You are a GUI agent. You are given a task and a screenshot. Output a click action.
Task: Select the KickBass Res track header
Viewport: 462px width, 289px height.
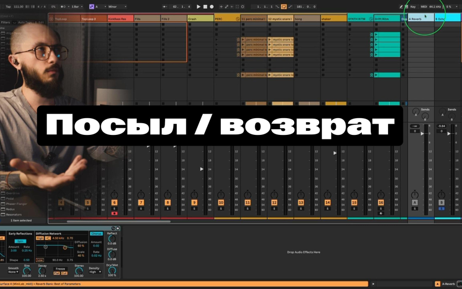120,19
